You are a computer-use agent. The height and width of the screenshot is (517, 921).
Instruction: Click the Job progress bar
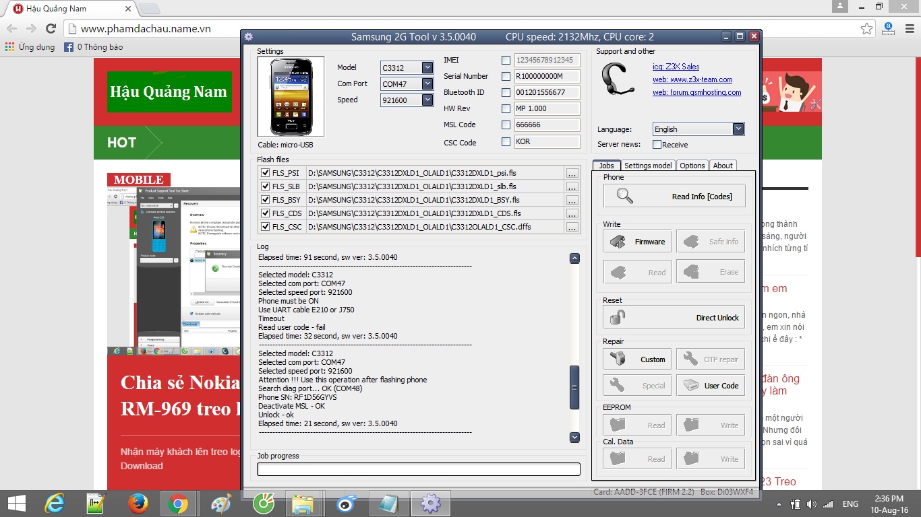tap(418, 469)
